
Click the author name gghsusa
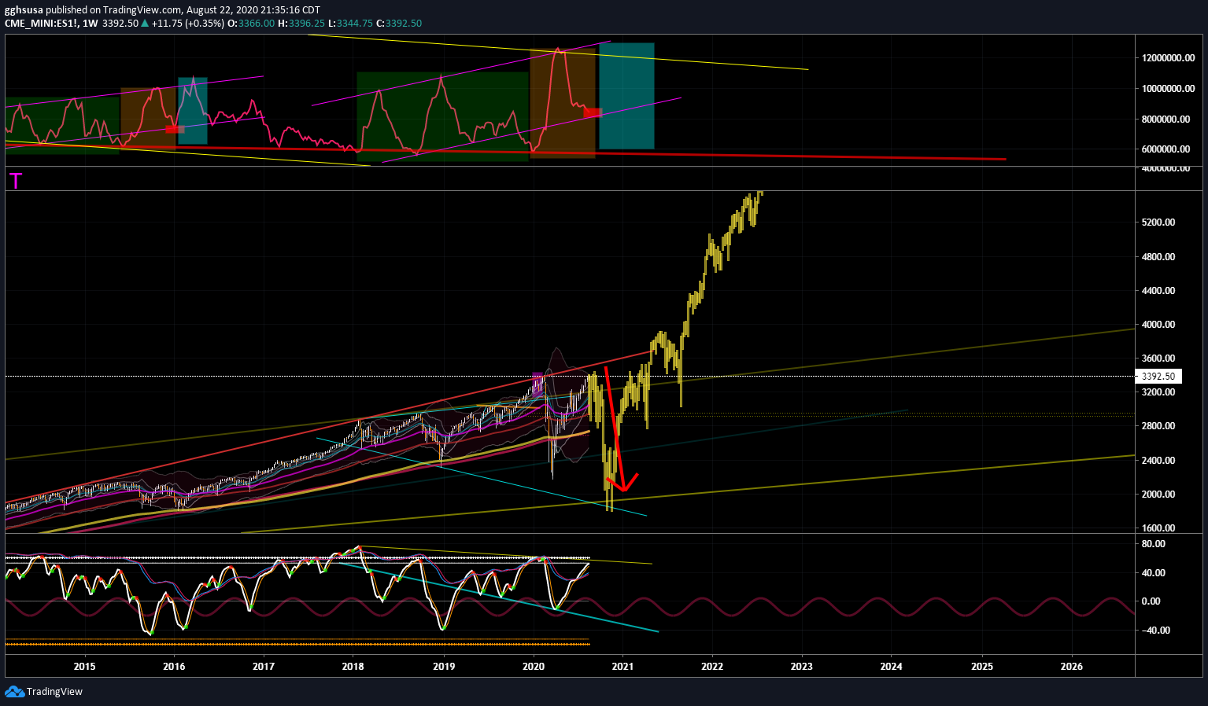tap(24, 10)
